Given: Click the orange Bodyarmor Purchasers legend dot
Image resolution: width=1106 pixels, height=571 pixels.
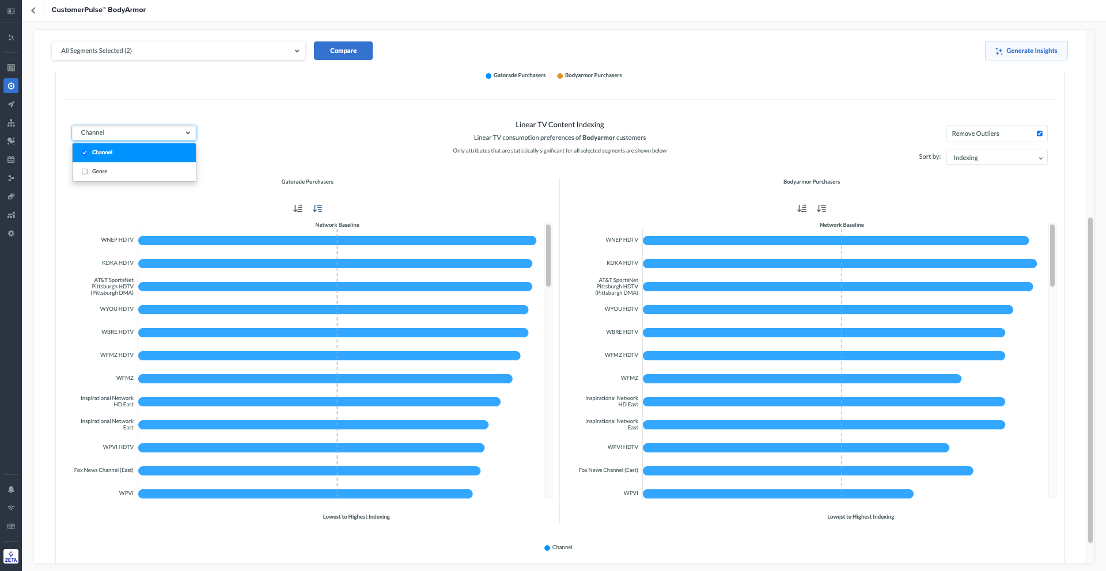Looking at the screenshot, I should [560, 75].
